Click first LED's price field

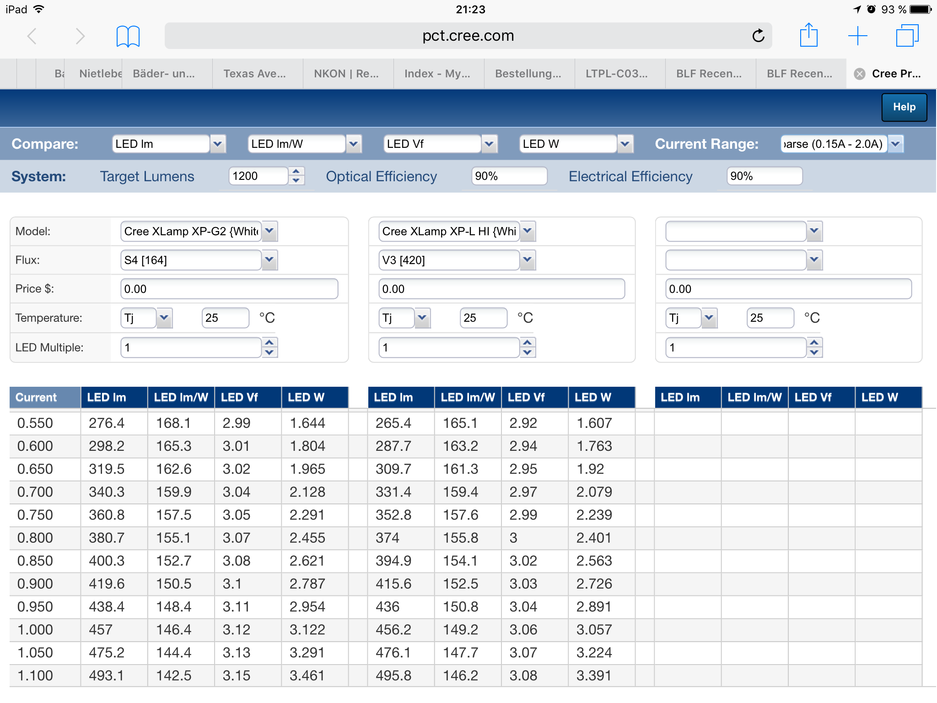pyautogui.click(x=229, y=289)
